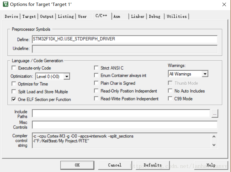This screenshot has width=231, height=172.
Task: Click the Undefine input field
Action: 125,49
